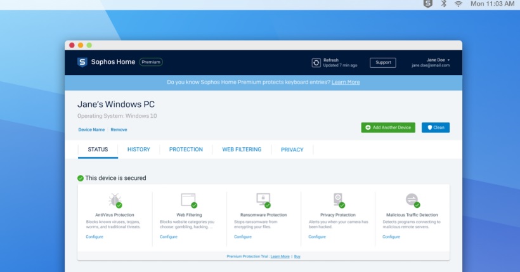The image size is (520, 272).
Task: Switch to the WEB FILTERING tab
Action: [242, 150]
